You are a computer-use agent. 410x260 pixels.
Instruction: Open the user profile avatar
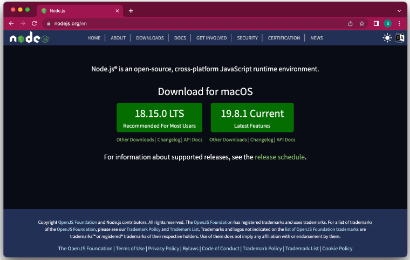388,23
